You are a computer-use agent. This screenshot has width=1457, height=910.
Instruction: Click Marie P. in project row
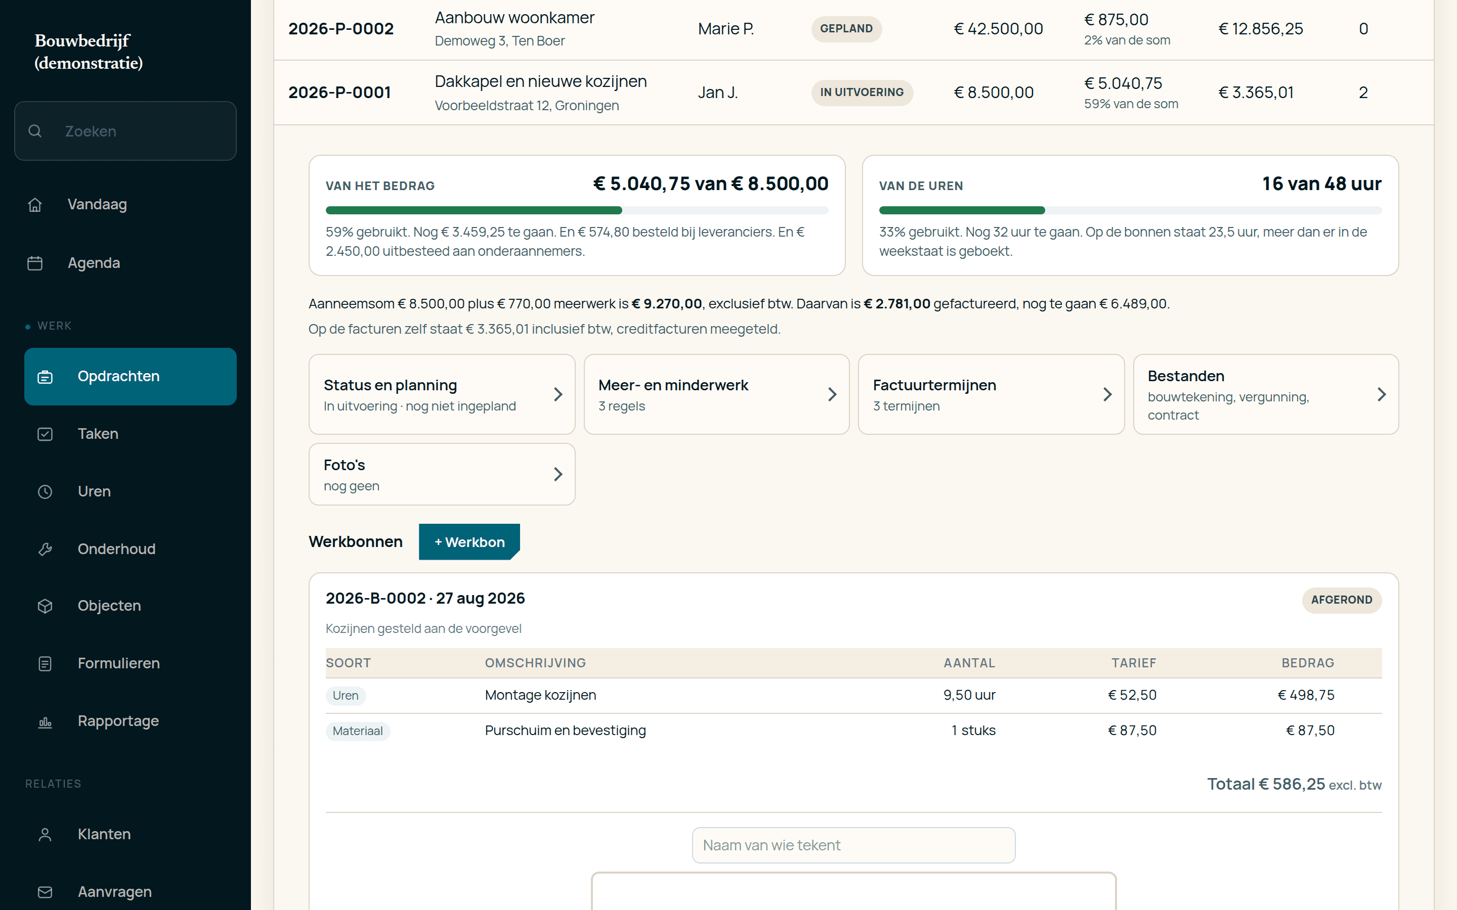click(x=725, y=29)
